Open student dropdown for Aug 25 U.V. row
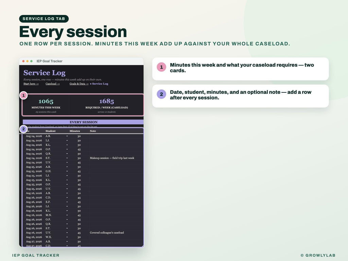 coord(67,189)
